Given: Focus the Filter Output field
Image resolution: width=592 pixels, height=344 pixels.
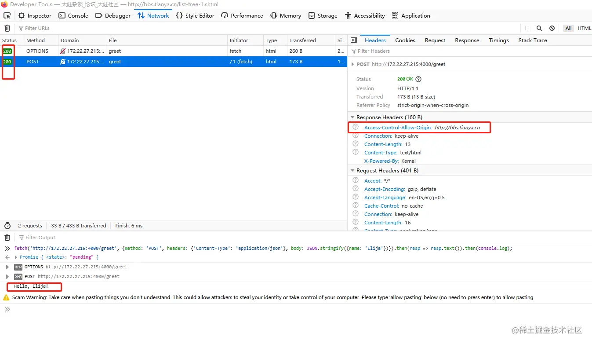Looking at the screenshot, I should coord(303,238).
